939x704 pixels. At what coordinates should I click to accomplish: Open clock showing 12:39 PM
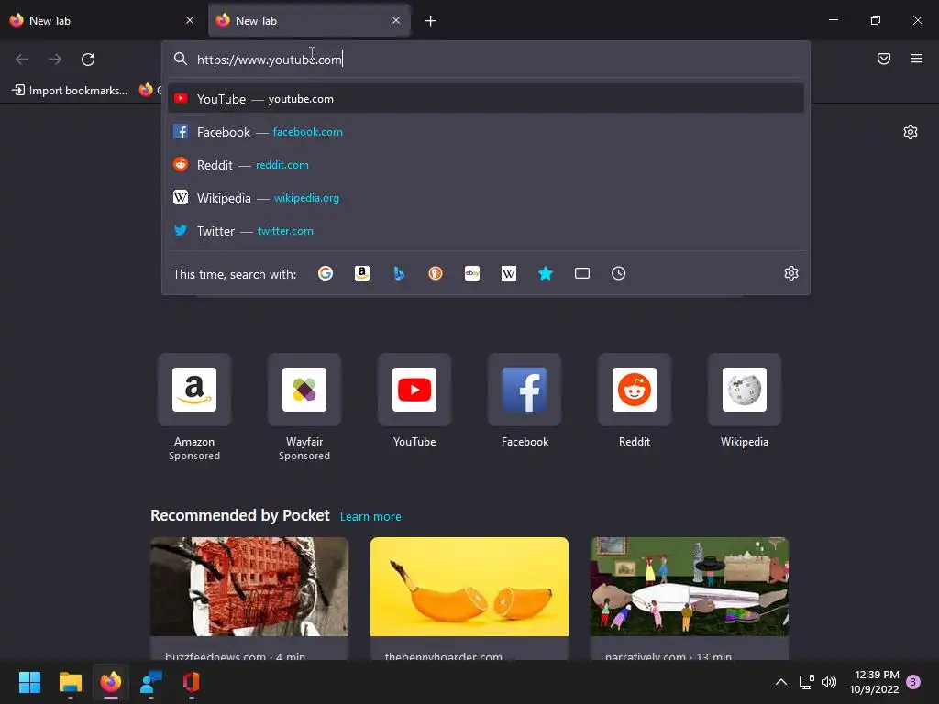(x=874, y=682)
